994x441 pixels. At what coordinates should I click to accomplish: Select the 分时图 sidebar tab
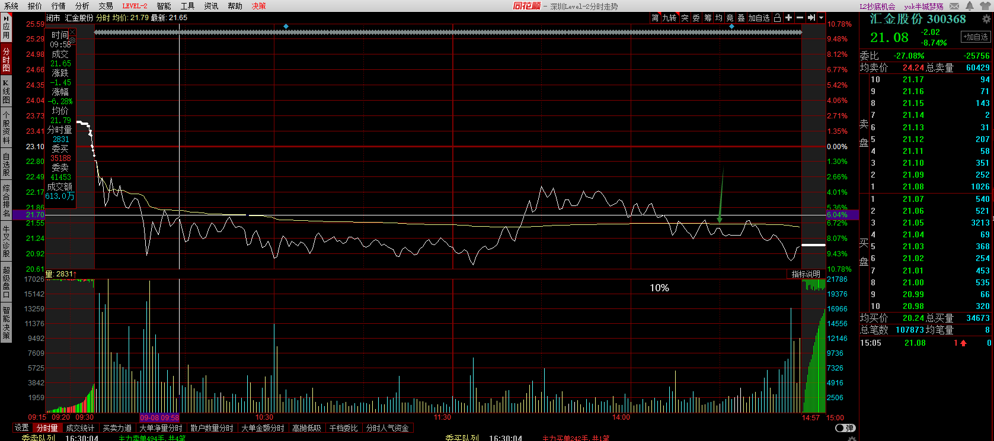point(6,59)
